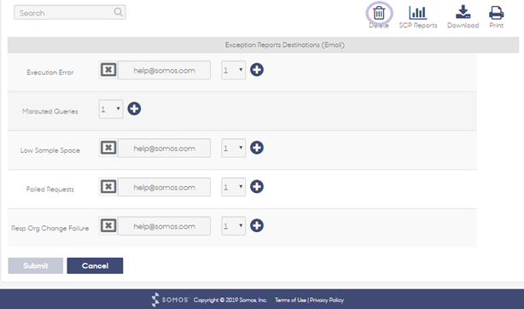524x309 pixels.
Task: Click the Somos logo in the footer
Action: pos(170,300)
